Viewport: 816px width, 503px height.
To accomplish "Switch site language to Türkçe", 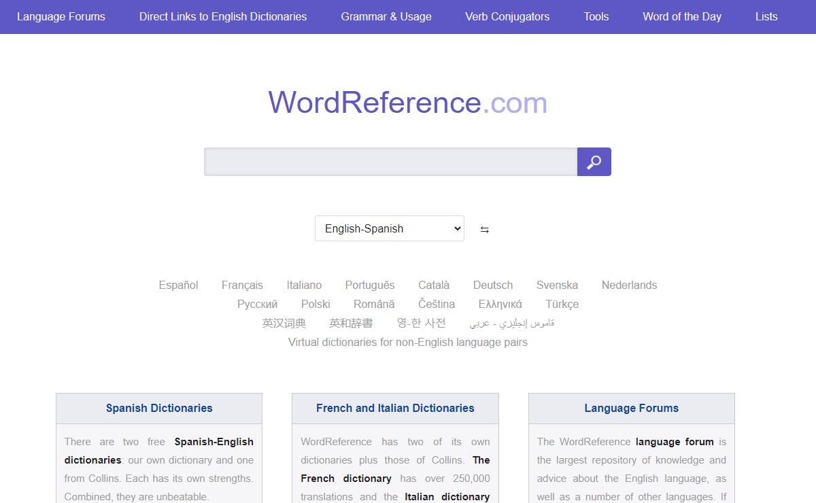I will pos(562,304).
